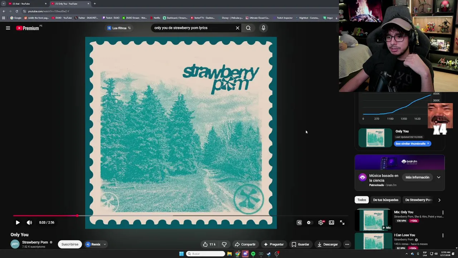Enter fullscreen mode
The image size is (458, 258).
[x=342, y=223]
